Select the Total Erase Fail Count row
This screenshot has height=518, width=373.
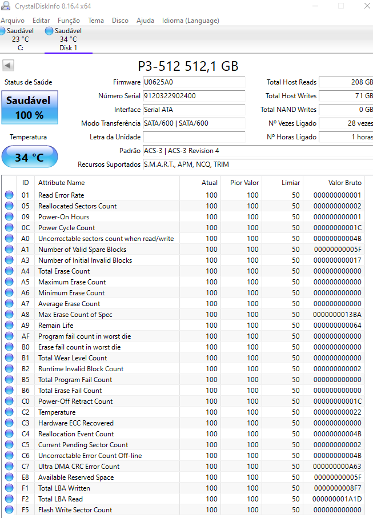click(183, 391)
